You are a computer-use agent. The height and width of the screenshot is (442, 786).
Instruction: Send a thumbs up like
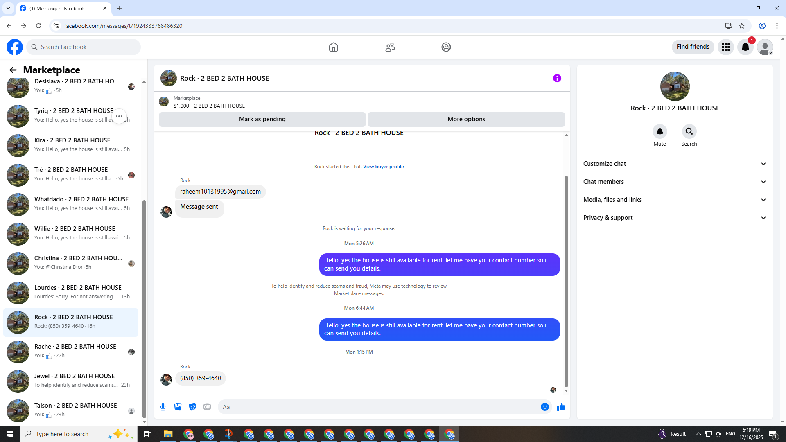[x=561, y=407]
